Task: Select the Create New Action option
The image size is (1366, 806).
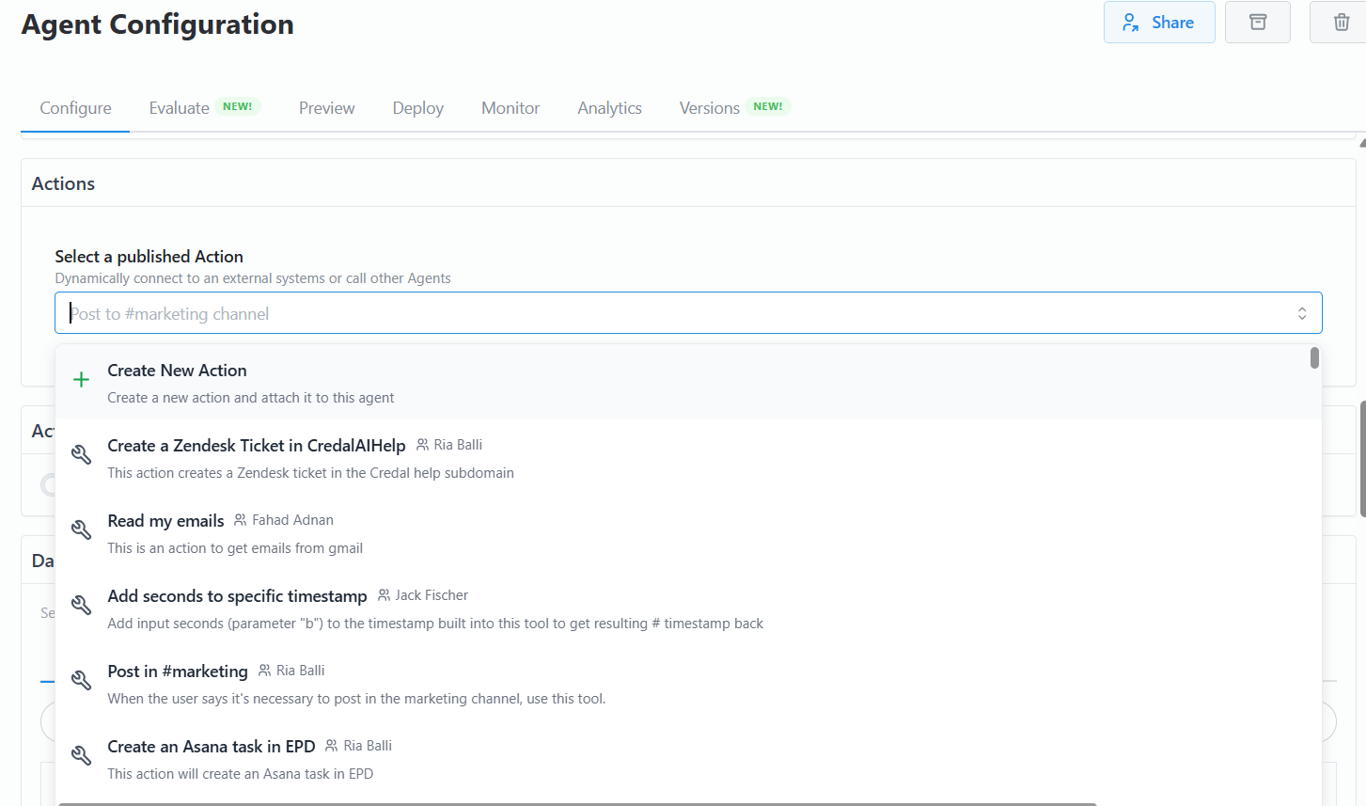Action: pyautogui.click(x=177, y=371)
